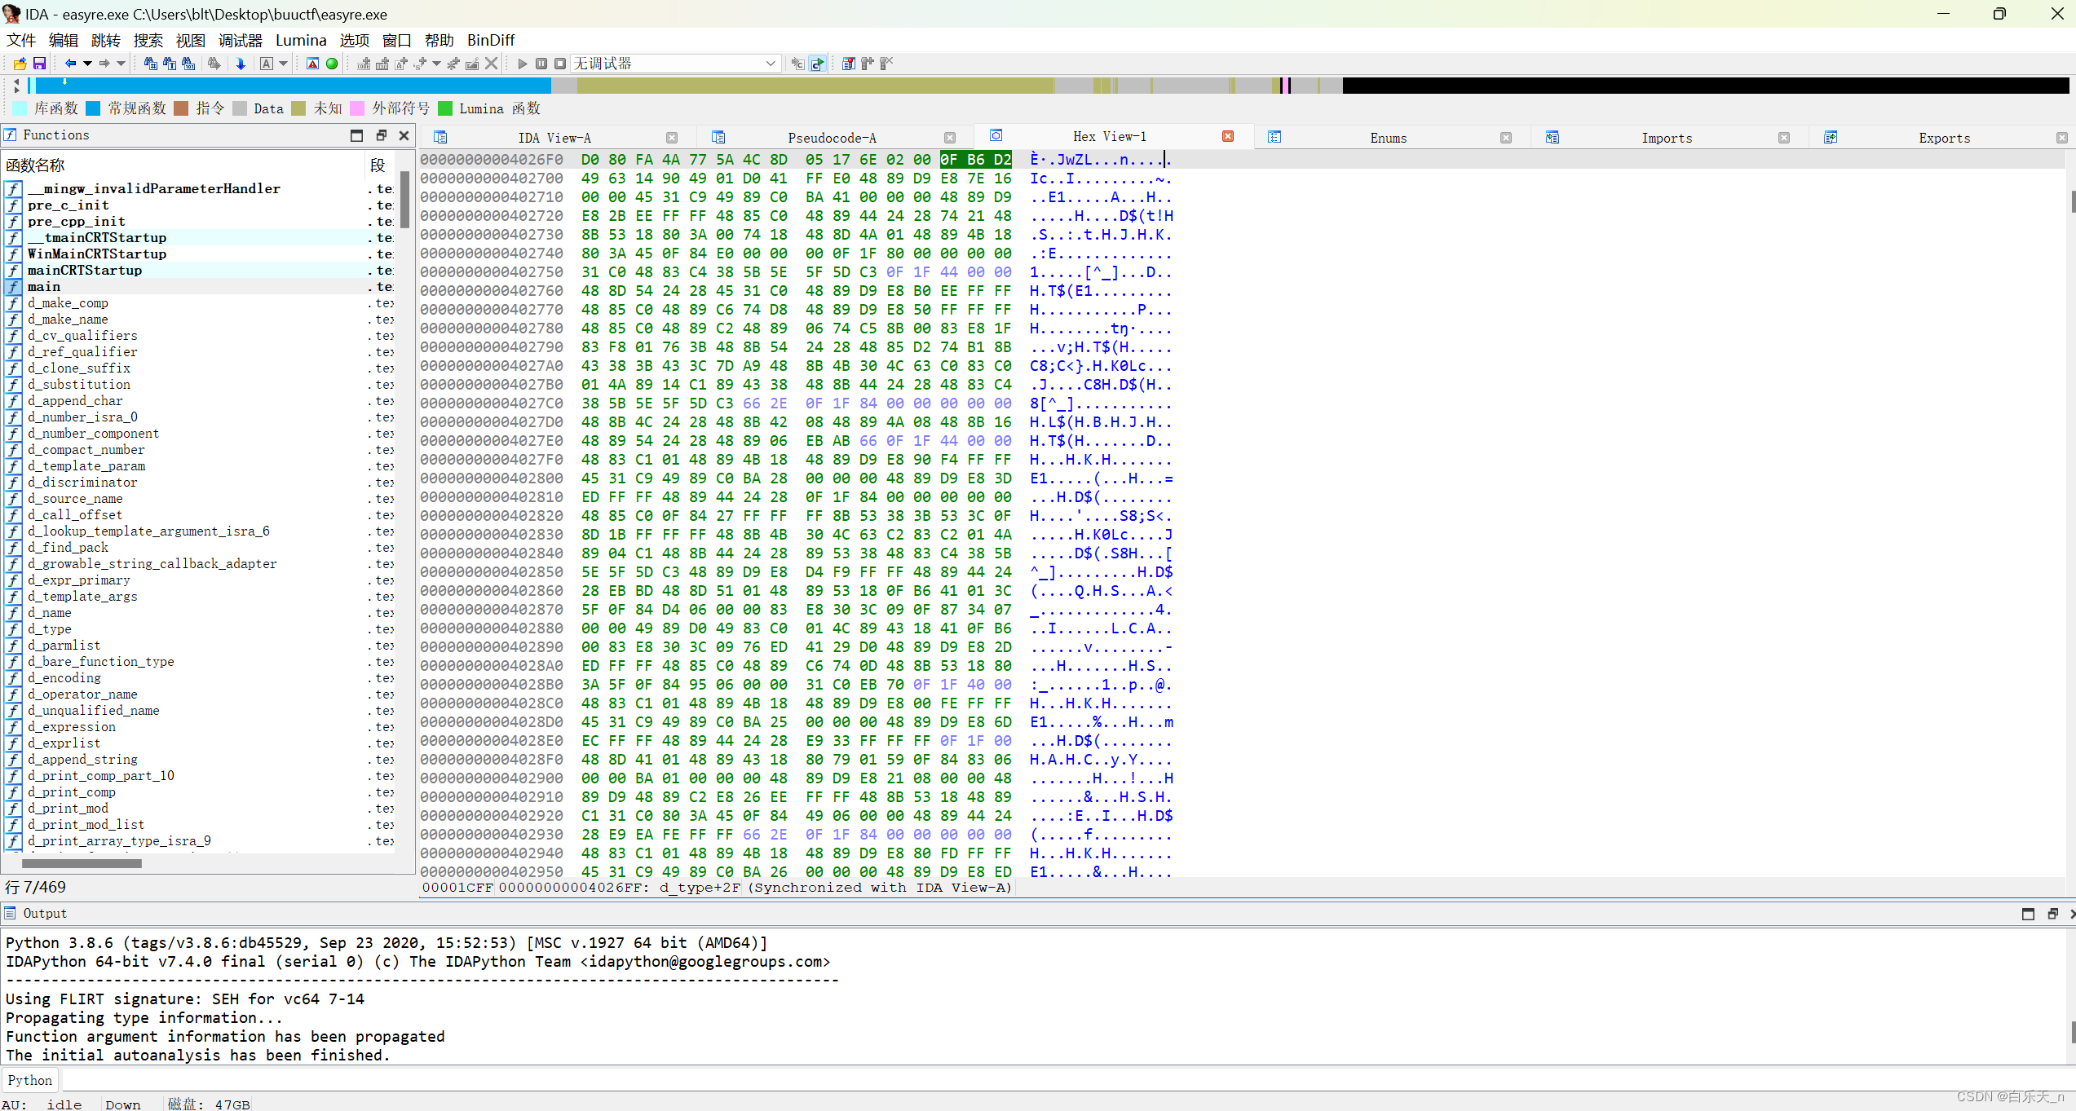Close the Hex View-1 tab
Viewport: 2076px width, 1111px height.
coord(1227,137)
